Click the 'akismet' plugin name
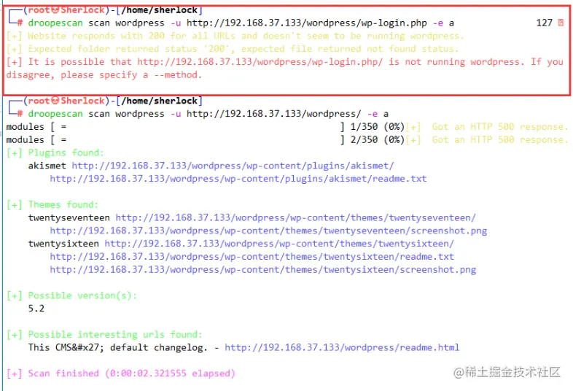The height and width of the screenshot is (391, 573). (x=47, y=166)
